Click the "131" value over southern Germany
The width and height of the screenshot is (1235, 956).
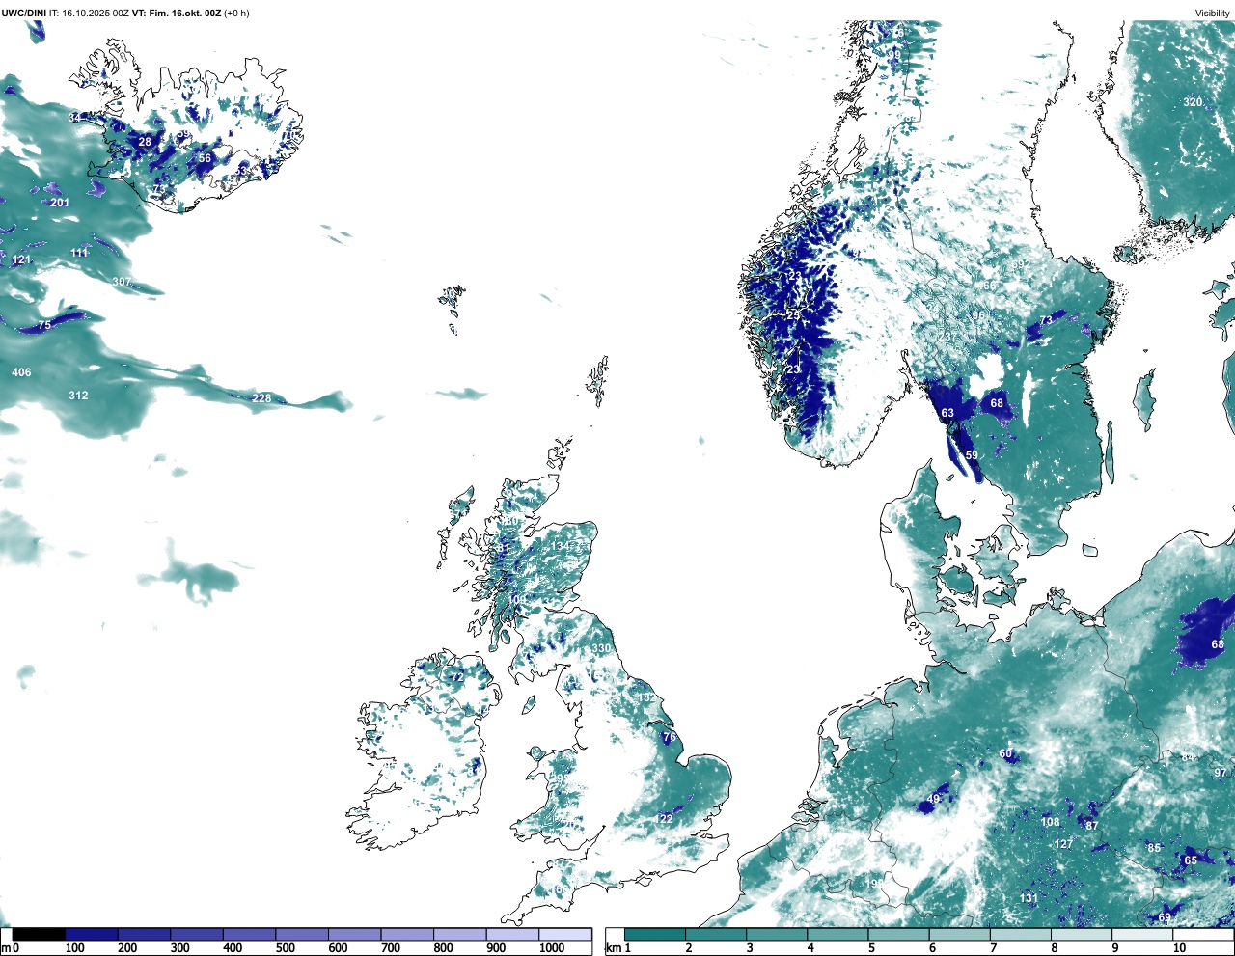tap(1029, 898)
